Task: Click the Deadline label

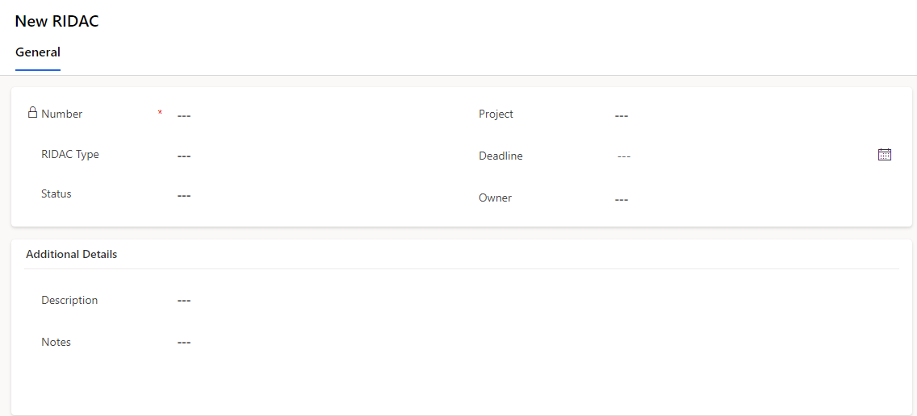Action: coord(500,156)
